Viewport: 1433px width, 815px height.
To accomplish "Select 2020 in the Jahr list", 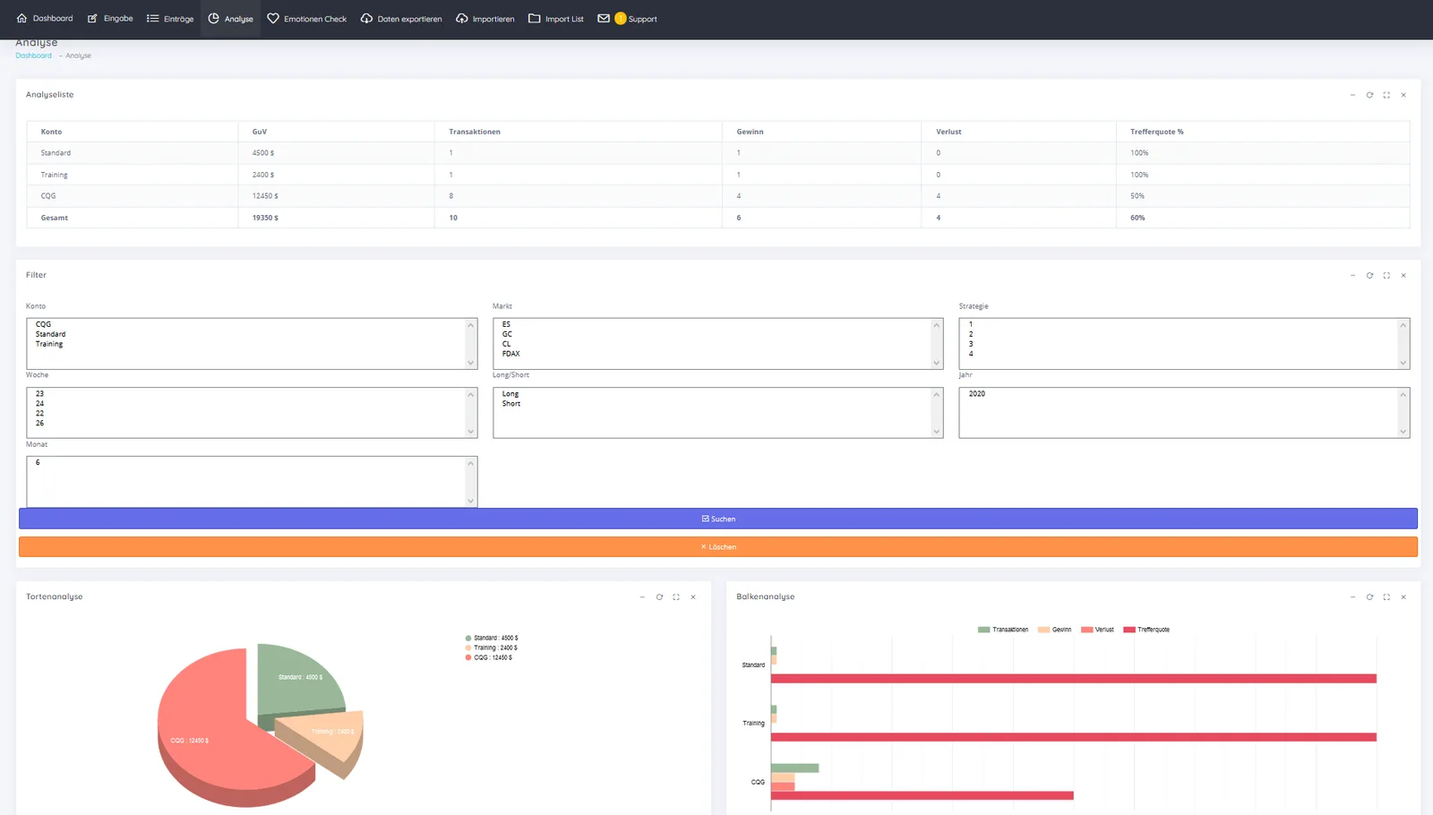I will click(x=977, y=394).
